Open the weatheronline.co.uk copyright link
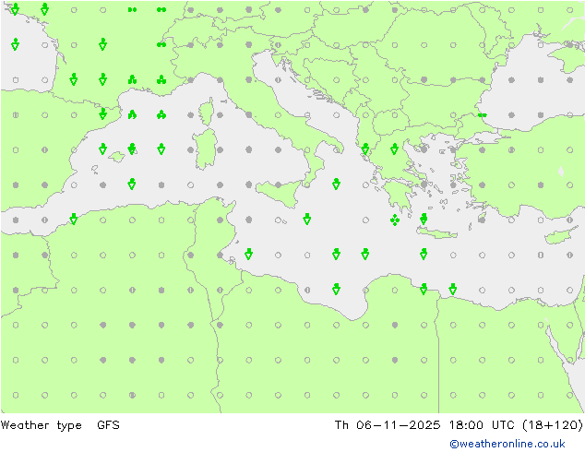 click(507, 444)
